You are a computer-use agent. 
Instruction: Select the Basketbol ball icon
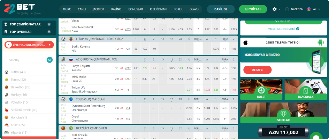[7, 87]
